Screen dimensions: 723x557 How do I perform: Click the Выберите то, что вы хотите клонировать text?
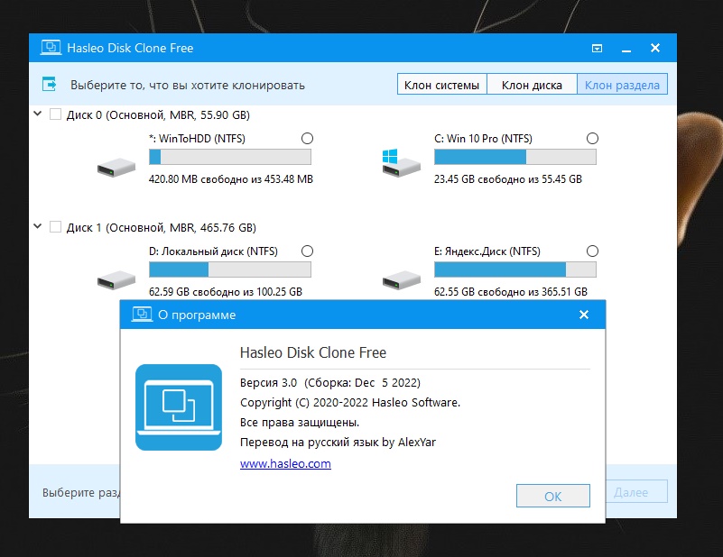coord(188,85)
